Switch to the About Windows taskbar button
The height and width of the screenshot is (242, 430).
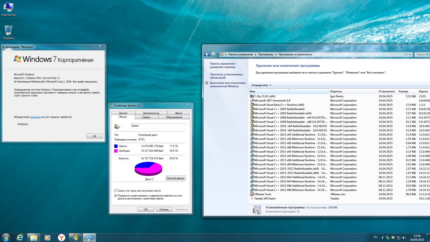75,237
